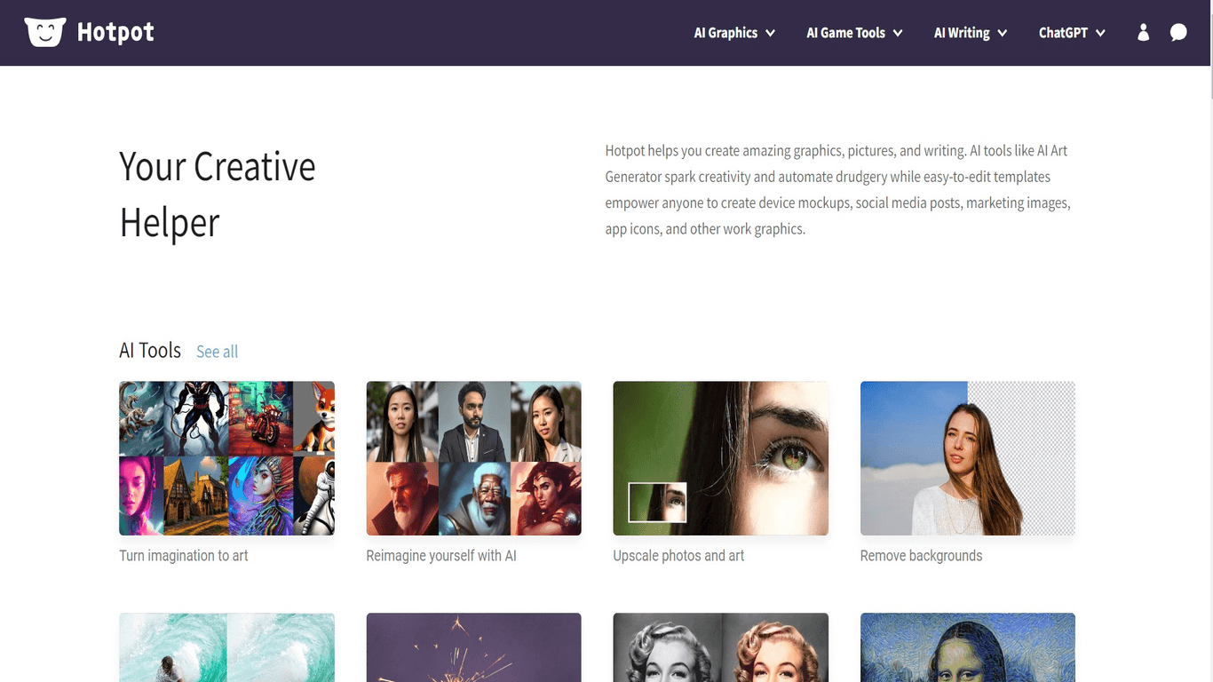Open the user account profile icon

click(1143, 33)
